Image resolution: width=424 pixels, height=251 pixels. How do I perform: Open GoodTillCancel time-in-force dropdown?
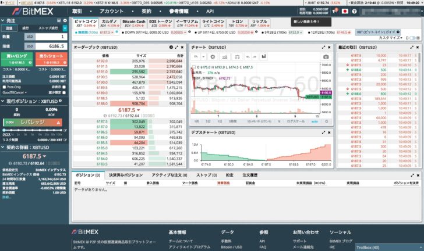tap(15, 92)
